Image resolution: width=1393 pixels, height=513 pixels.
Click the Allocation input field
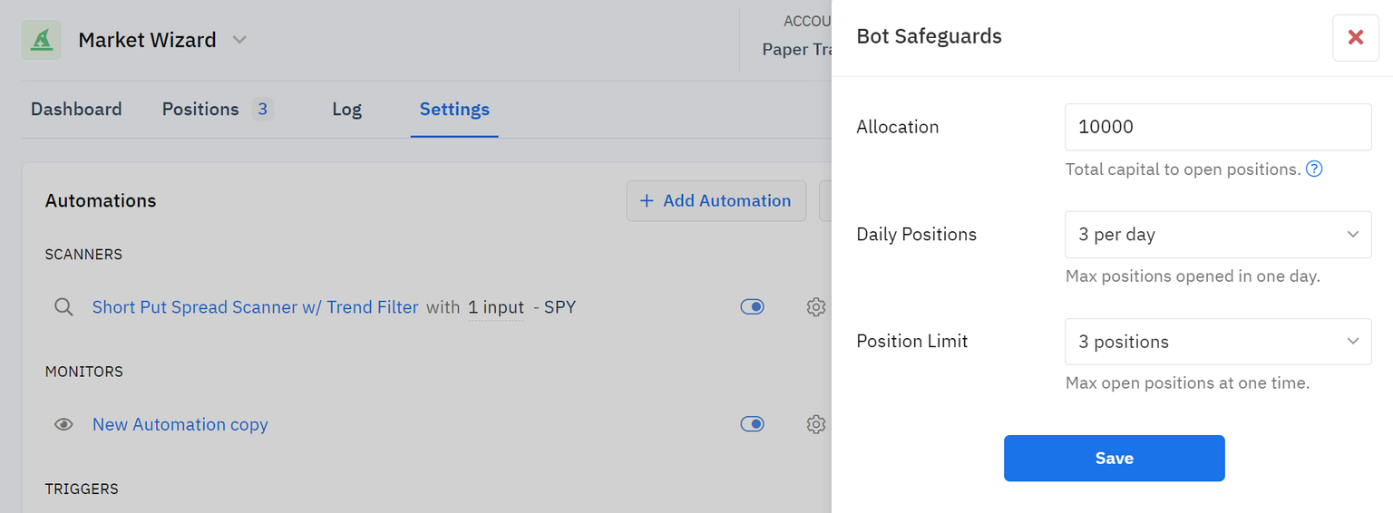(x=1217, y=127)
